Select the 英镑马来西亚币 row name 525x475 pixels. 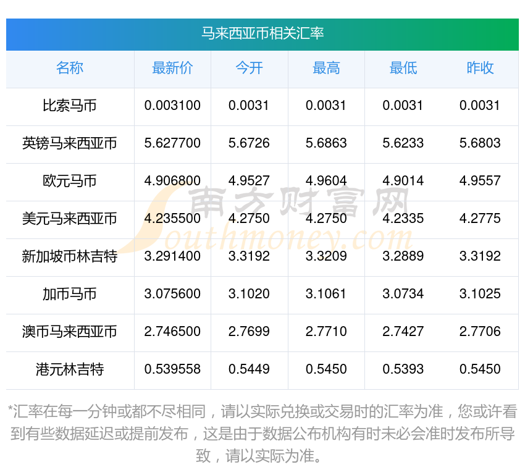[70, 143]
